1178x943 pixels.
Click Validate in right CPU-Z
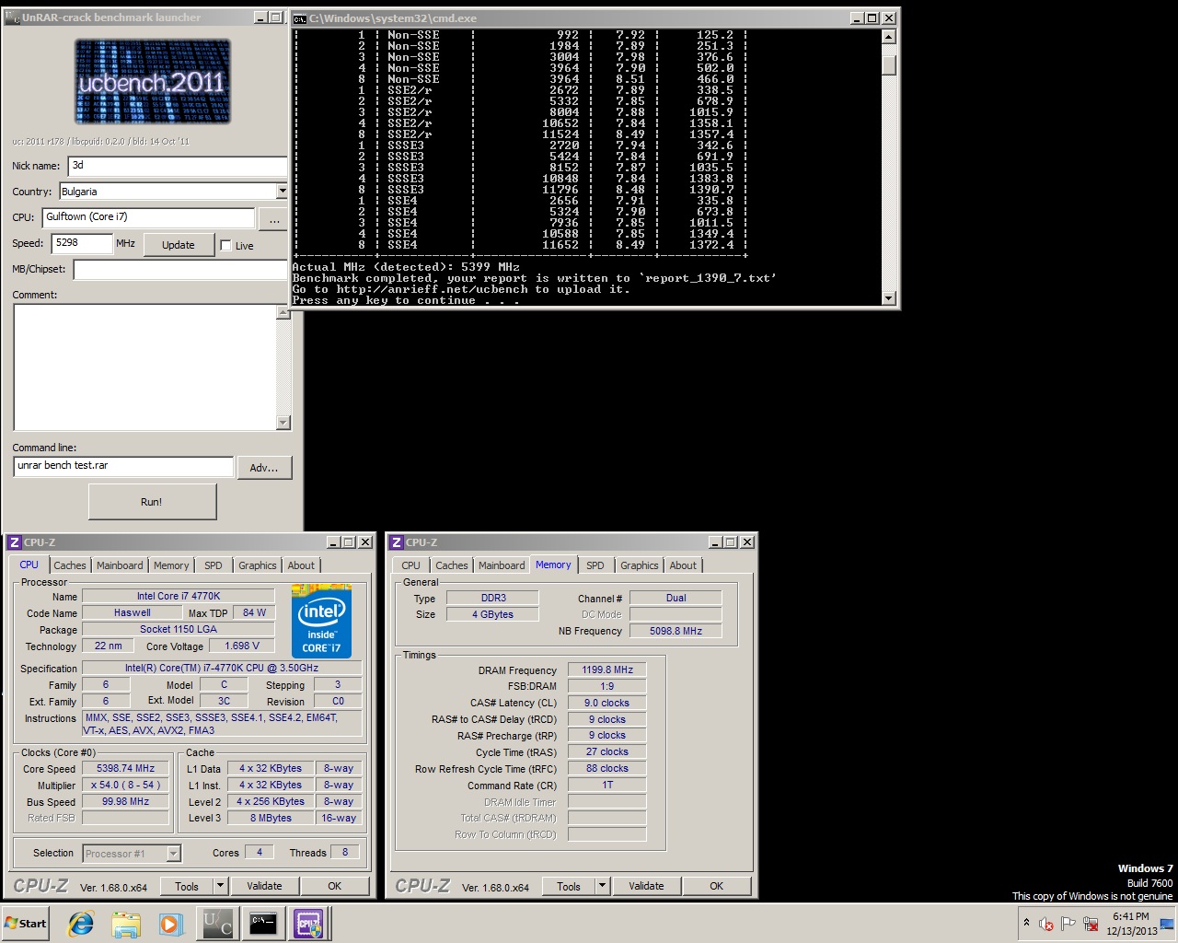click(646, 886)
